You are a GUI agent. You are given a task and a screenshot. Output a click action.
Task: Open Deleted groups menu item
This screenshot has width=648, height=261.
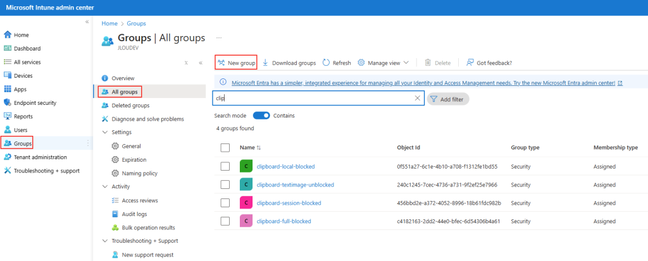point(130,106)
